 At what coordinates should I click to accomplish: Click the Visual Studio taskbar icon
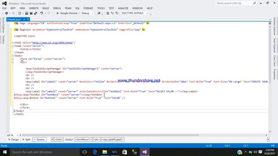point(145,152)
